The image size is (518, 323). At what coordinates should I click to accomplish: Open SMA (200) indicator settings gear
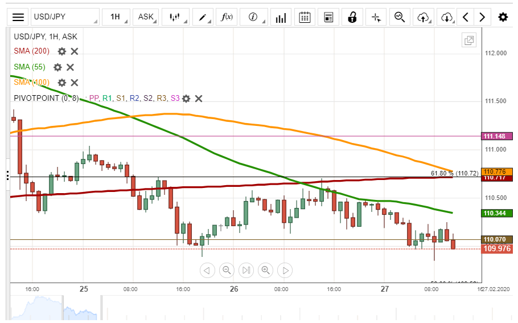[62, 51]
